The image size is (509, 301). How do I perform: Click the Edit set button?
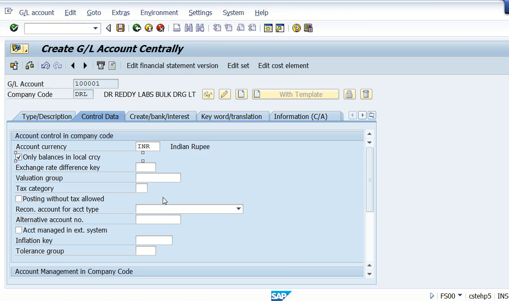click(x=238, y=66)
